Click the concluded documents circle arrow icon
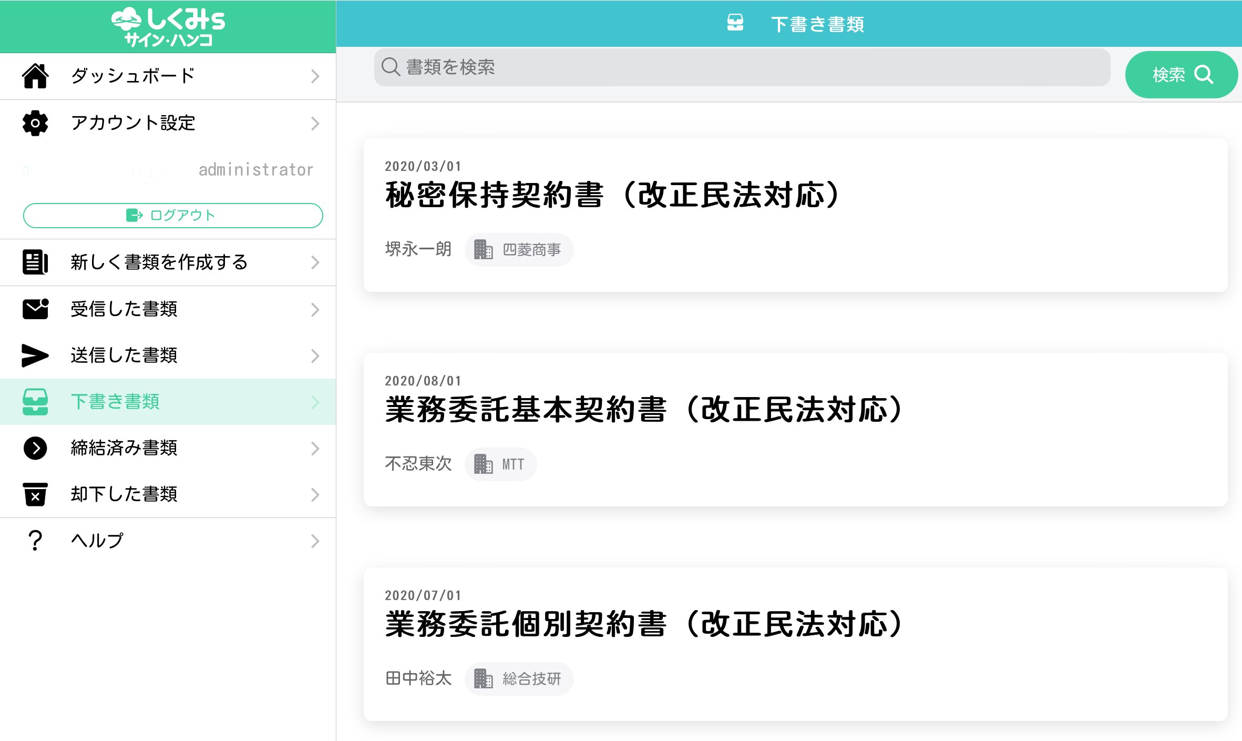The width and height of the screenshot is (1242, 741). (x=35, y=448)
